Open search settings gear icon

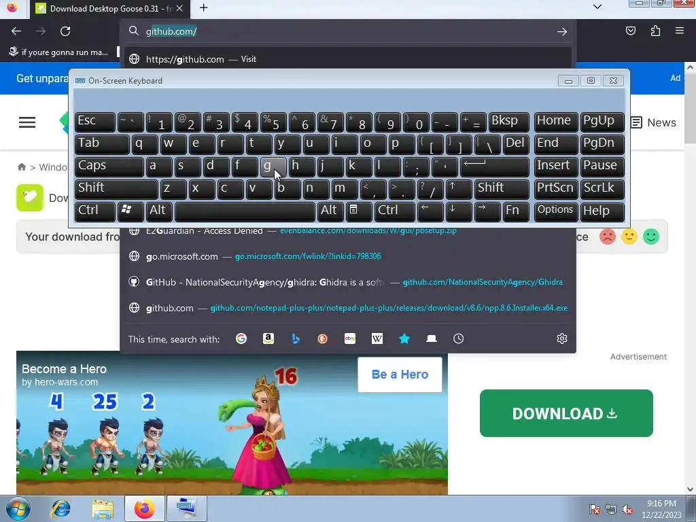562,338
